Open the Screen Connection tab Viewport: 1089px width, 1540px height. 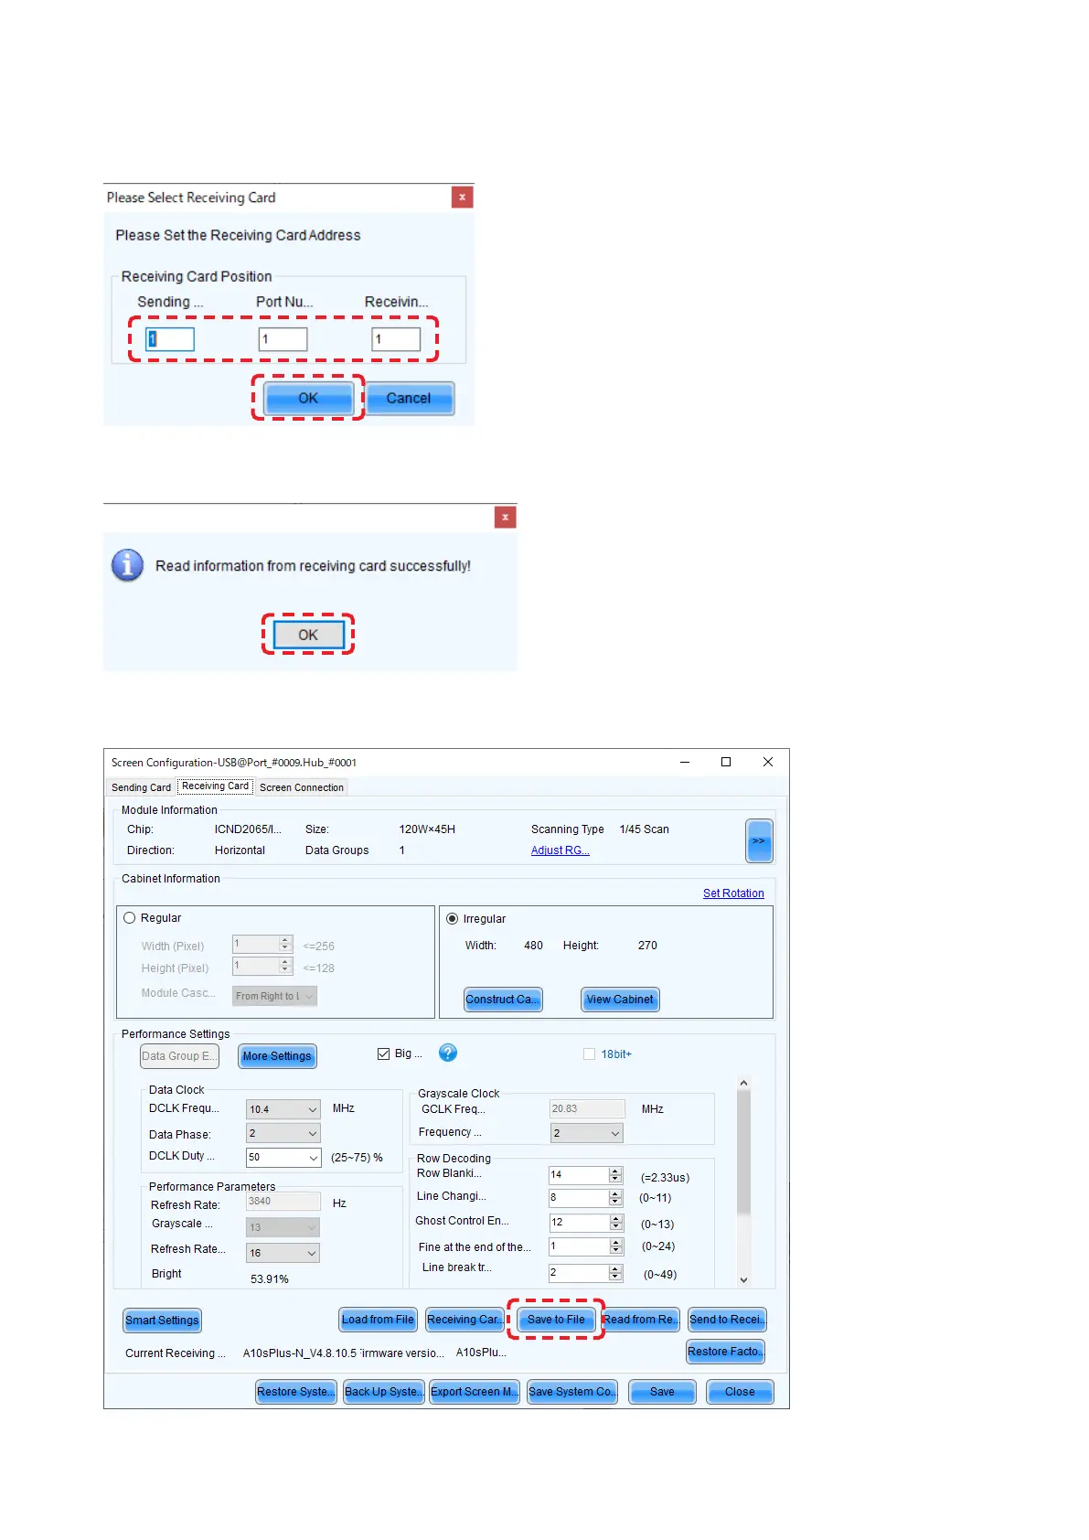pyautogui.click(x=301, y=787)
